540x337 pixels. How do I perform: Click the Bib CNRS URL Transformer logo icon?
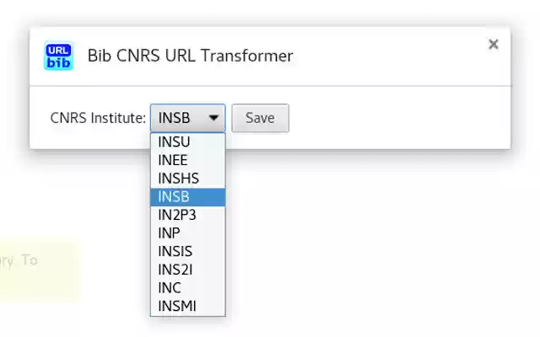[58, 56]
